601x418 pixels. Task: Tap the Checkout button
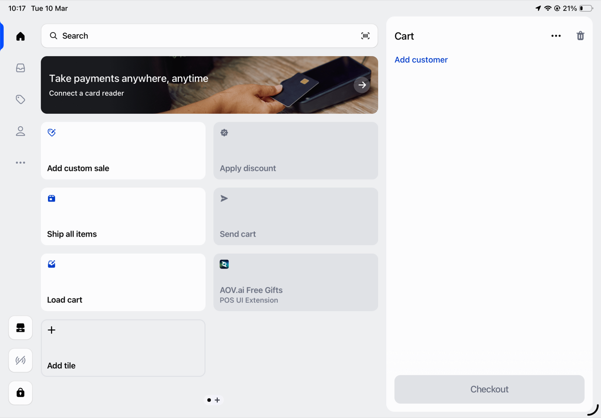click(x=489, y=389)
